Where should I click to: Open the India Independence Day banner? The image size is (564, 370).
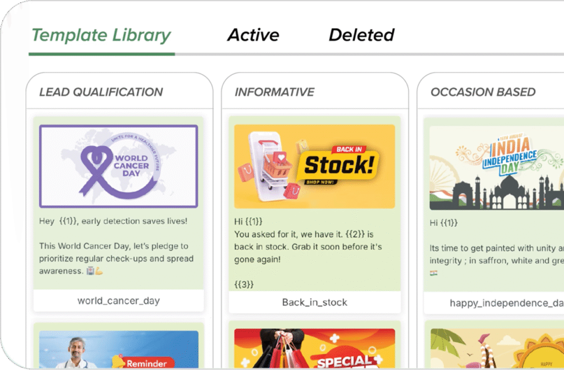[496, 168]
